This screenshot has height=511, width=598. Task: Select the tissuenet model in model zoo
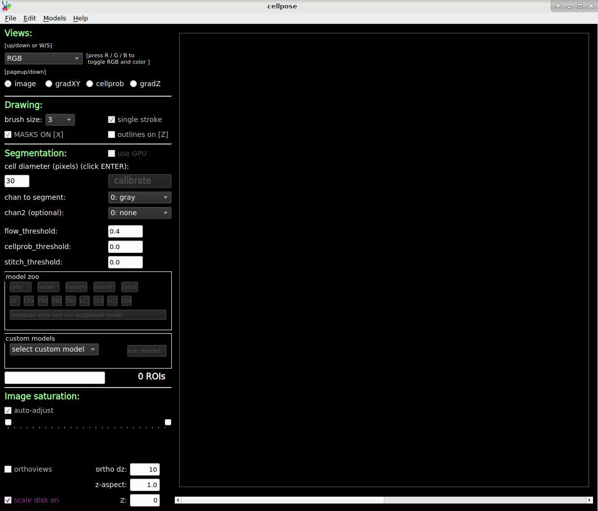[x=76, y=286]
